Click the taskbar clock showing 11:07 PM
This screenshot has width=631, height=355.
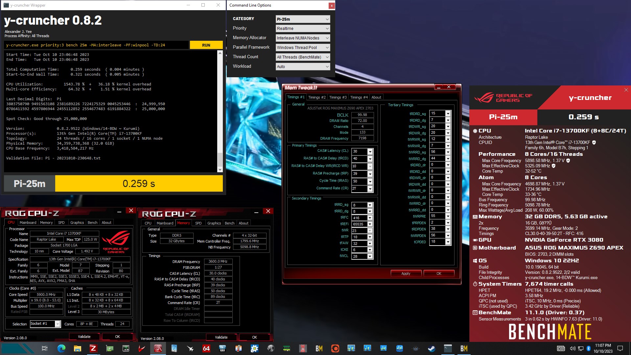(x=603, y=348)
